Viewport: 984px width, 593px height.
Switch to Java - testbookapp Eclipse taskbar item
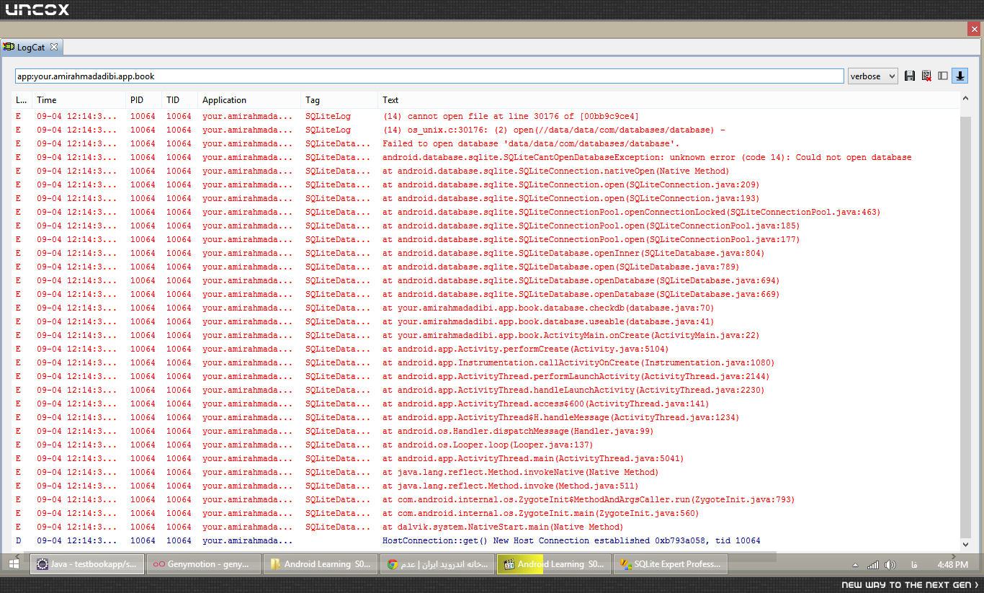[87, 564]
